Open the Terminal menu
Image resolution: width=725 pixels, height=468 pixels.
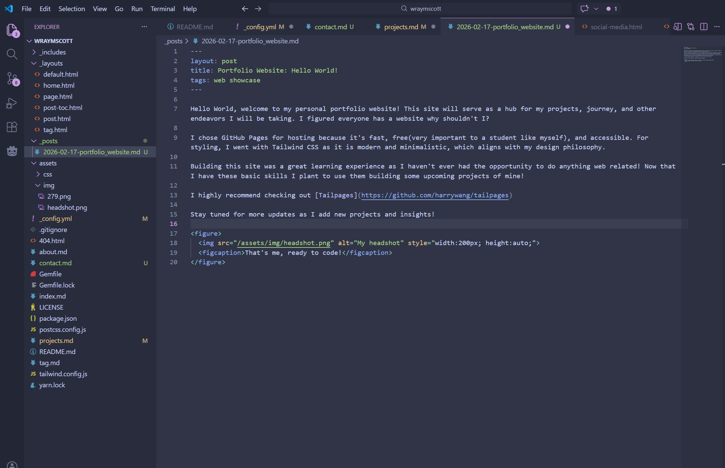point(163,9)
